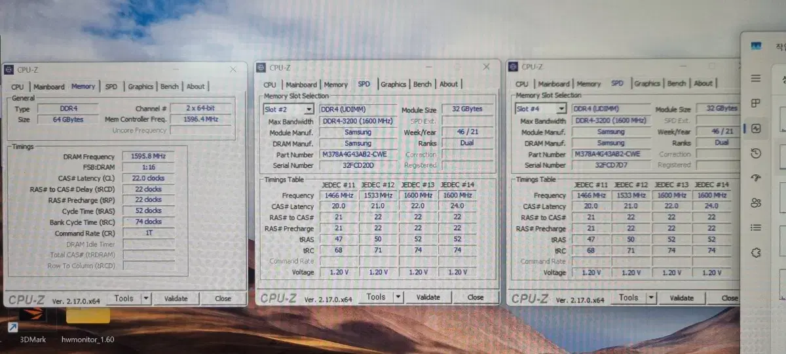The image size is (786, 354).
Task: Click Validate button in Slot #2 window
Action: pos(428,297)
